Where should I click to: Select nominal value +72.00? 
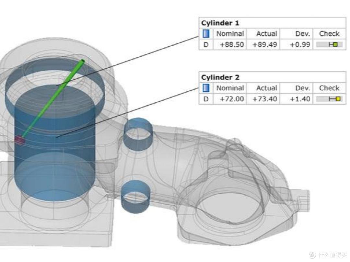point(232,99)
